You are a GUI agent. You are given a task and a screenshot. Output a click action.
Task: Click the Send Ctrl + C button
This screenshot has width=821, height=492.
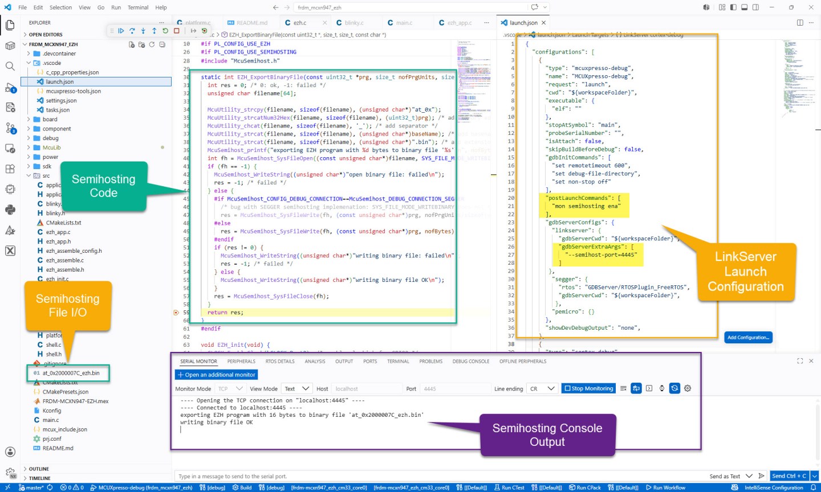click(x=789, y=476)
